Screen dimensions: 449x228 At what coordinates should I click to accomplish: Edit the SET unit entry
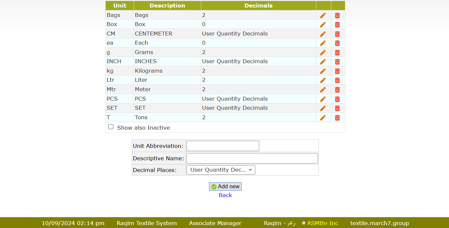[x=323, y=108]
